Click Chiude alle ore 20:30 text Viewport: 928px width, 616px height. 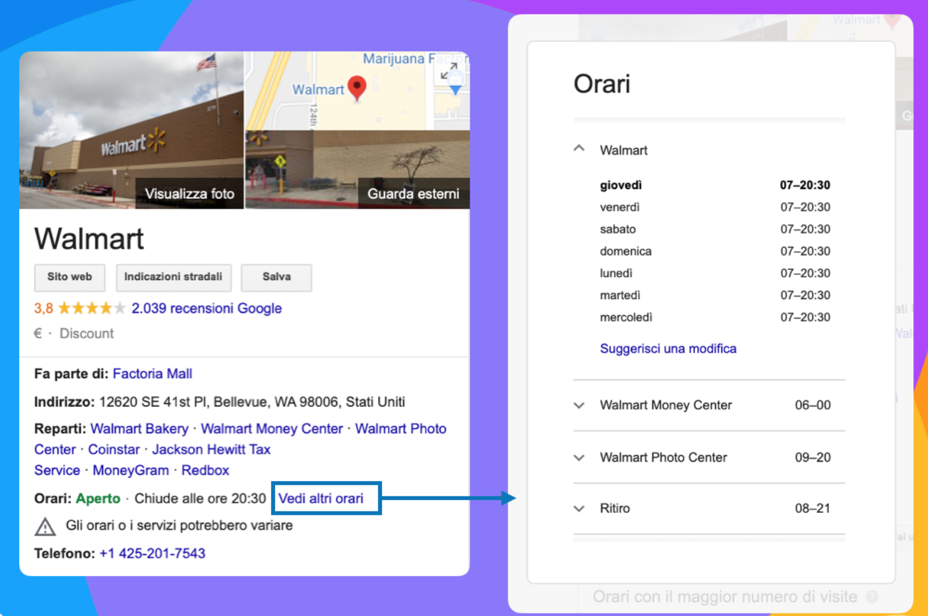[200, 498]
